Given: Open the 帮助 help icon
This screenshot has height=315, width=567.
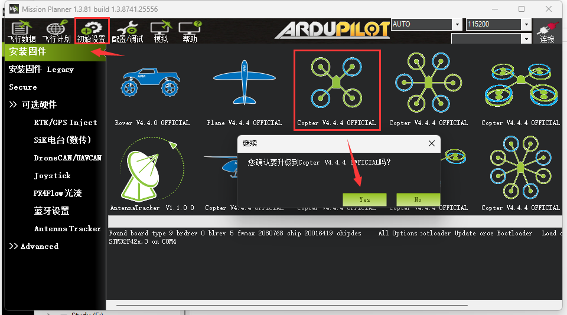Looking at the screenshot, I should coord(190,31).
